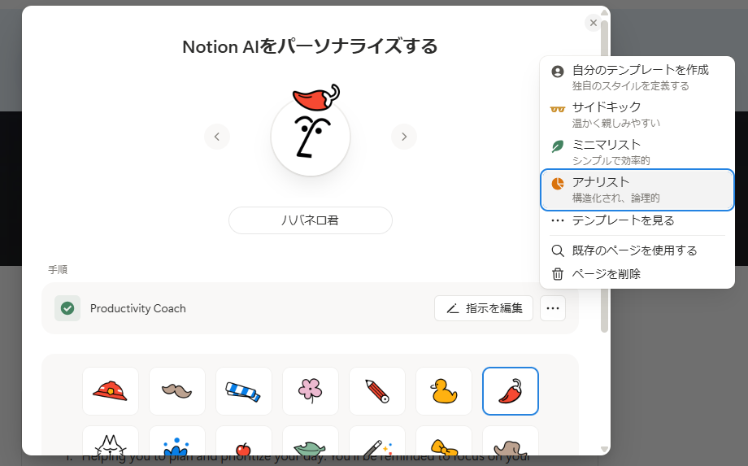
Task: Select the ミニマリスト template option
Action: coord(637,152)
